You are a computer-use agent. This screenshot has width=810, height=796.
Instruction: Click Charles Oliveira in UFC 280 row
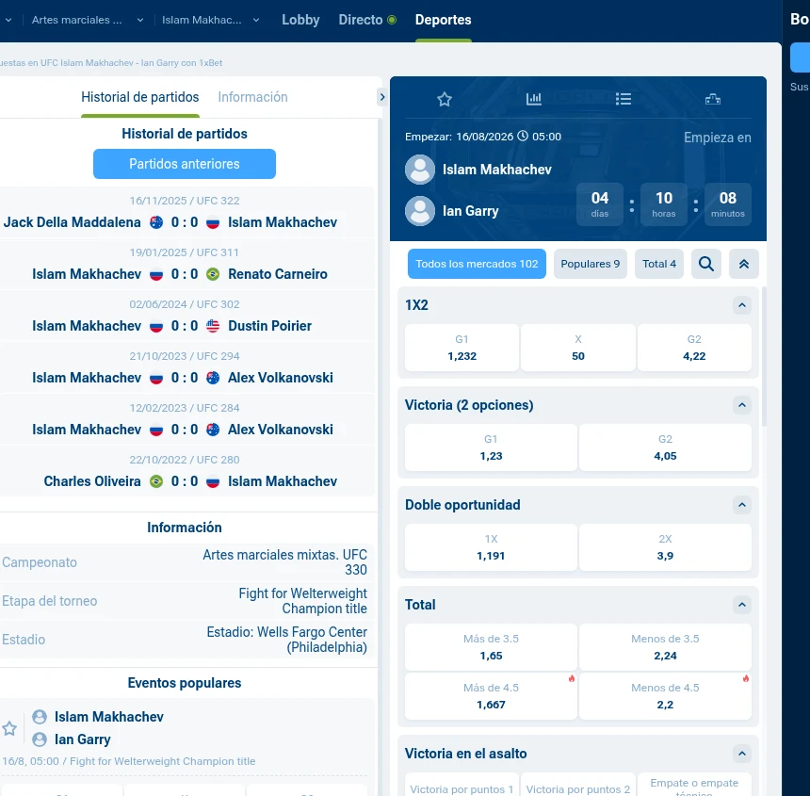(x=92, y=481)
